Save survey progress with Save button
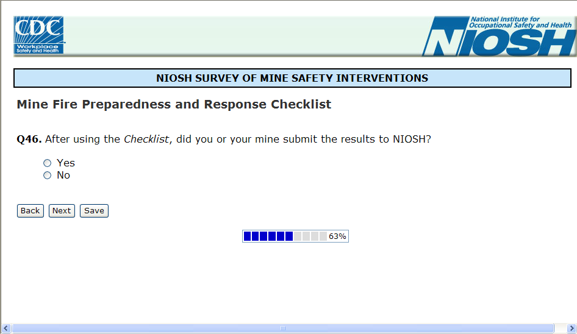Screen dimensions: 577x334 click(x=94, y=211)
